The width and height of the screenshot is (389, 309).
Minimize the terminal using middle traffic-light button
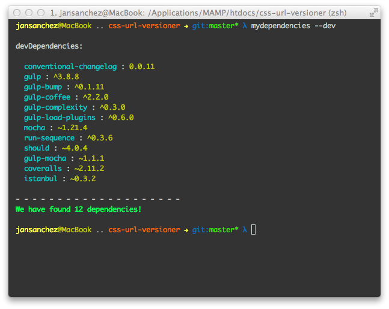pos(29,13)
